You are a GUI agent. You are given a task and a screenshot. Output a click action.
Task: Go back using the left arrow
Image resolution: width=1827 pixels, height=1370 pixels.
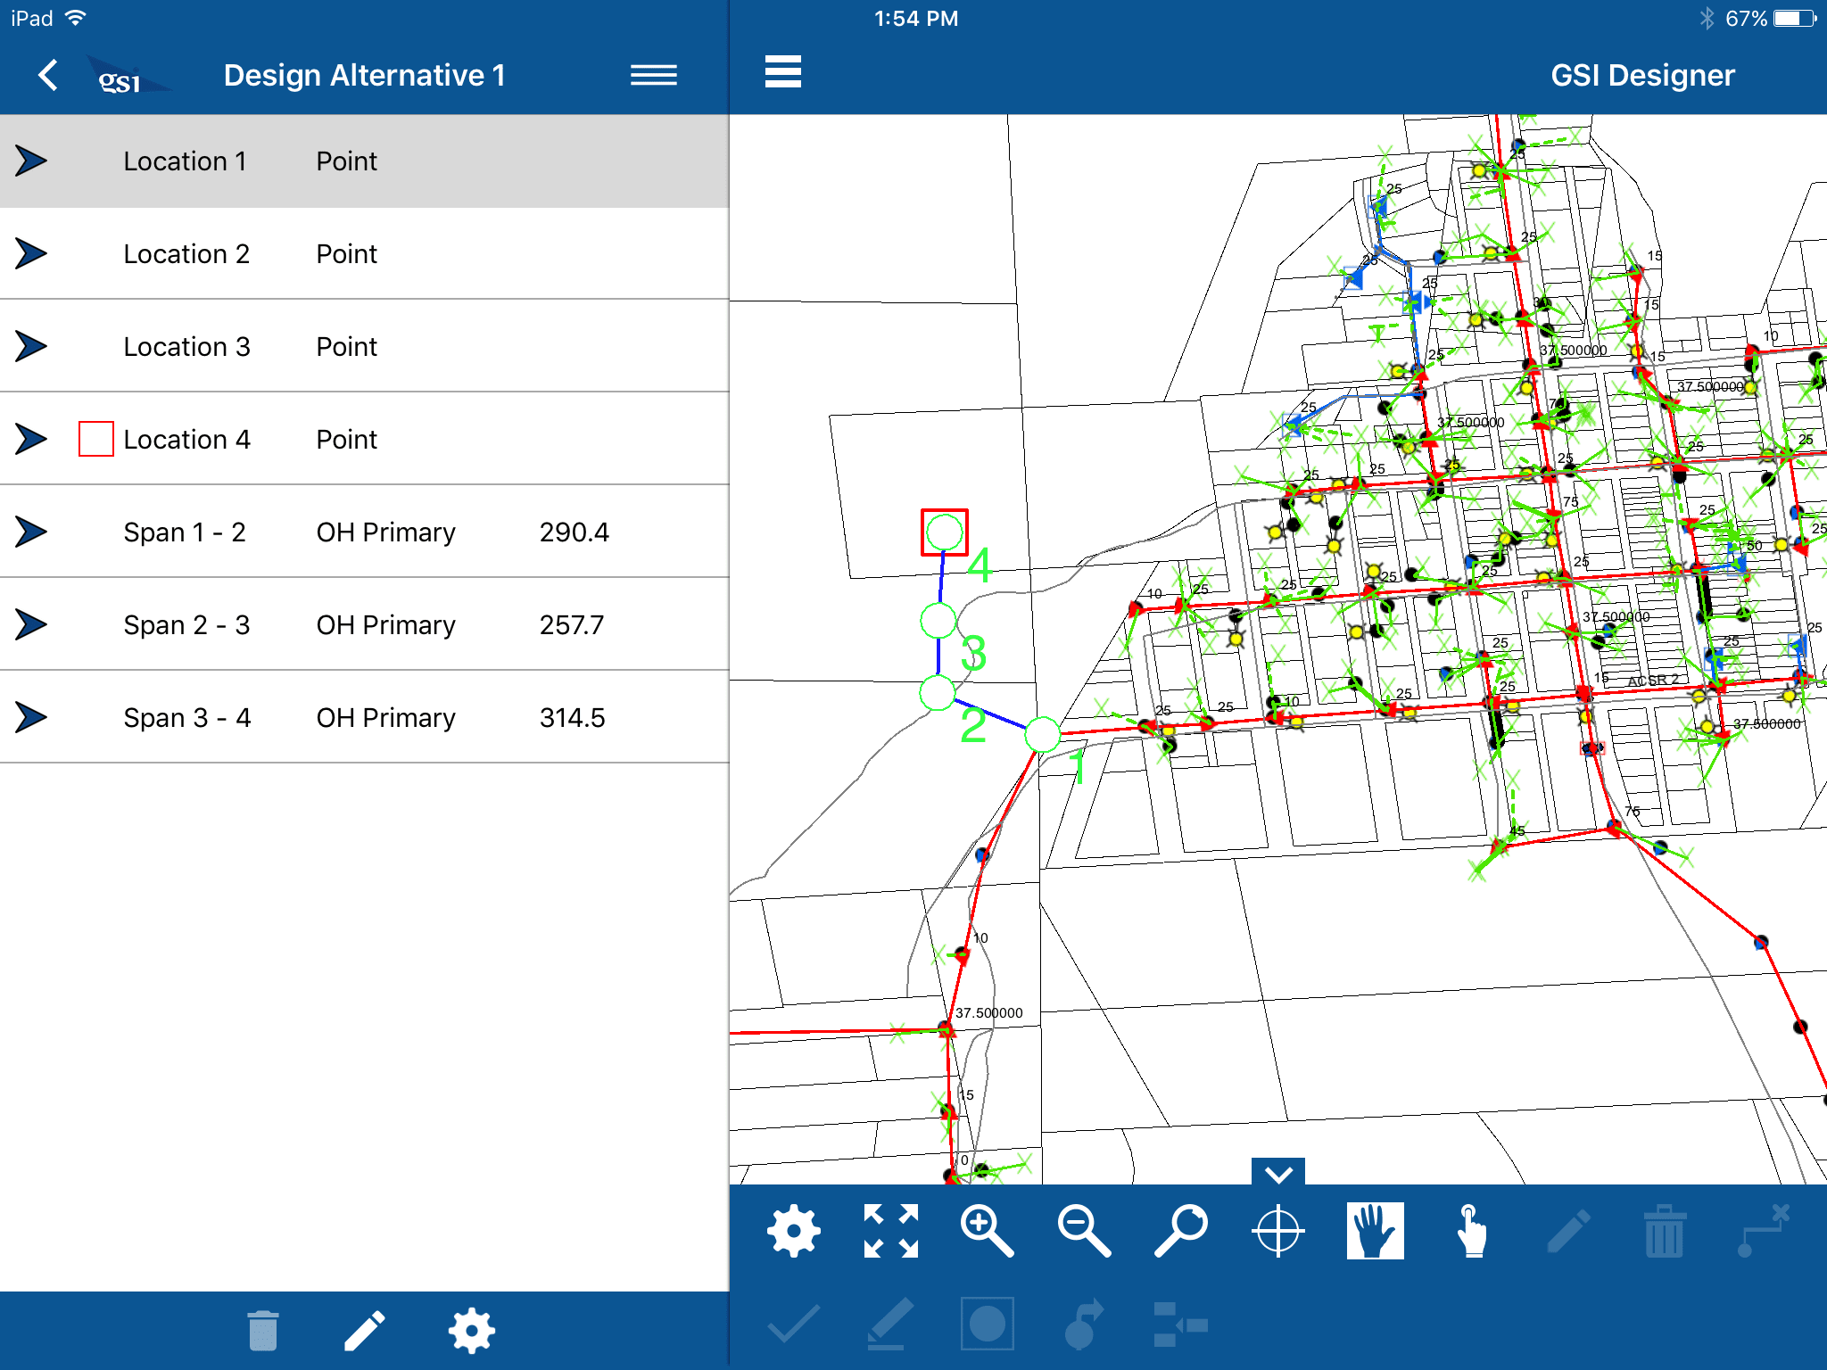(x=49, y=75)
